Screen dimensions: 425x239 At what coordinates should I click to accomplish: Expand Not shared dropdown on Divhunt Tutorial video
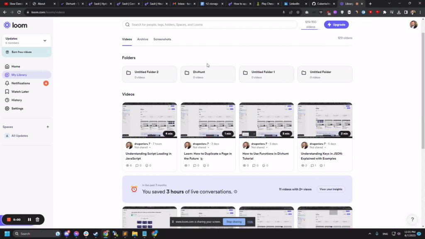click(259, 147)
